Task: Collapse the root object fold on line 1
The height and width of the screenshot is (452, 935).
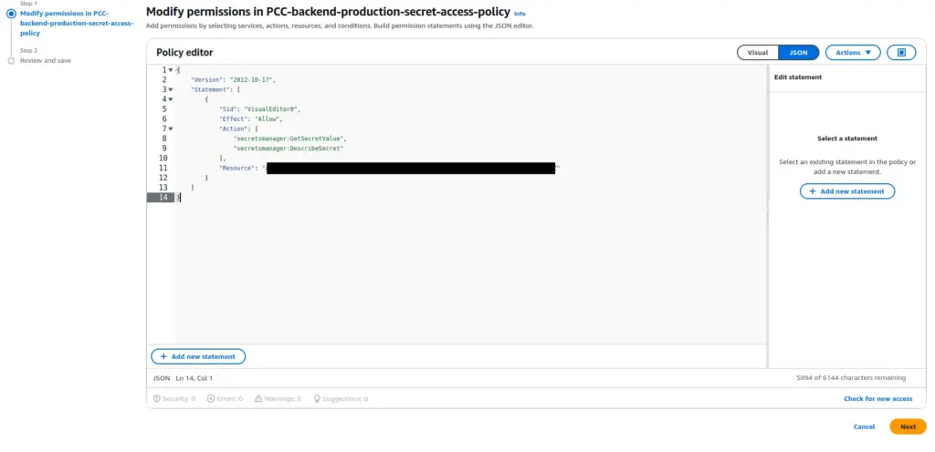Action: tap(171, 70)
